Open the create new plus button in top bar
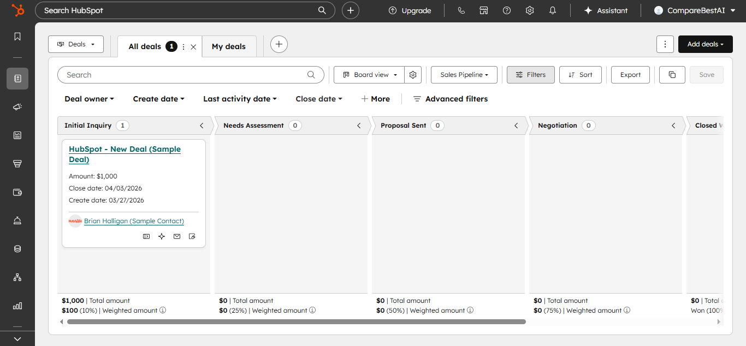Viewport: 746px width, 346px height. [x=351, y=10]
